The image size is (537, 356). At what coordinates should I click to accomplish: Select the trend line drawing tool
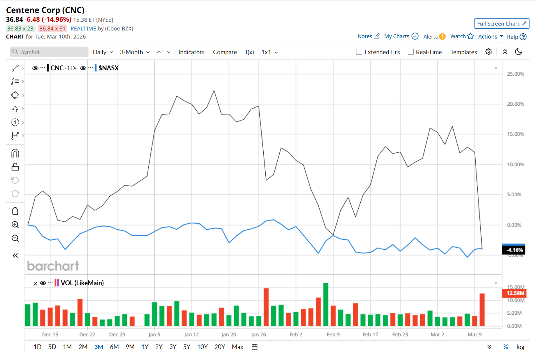click(15, 68)
